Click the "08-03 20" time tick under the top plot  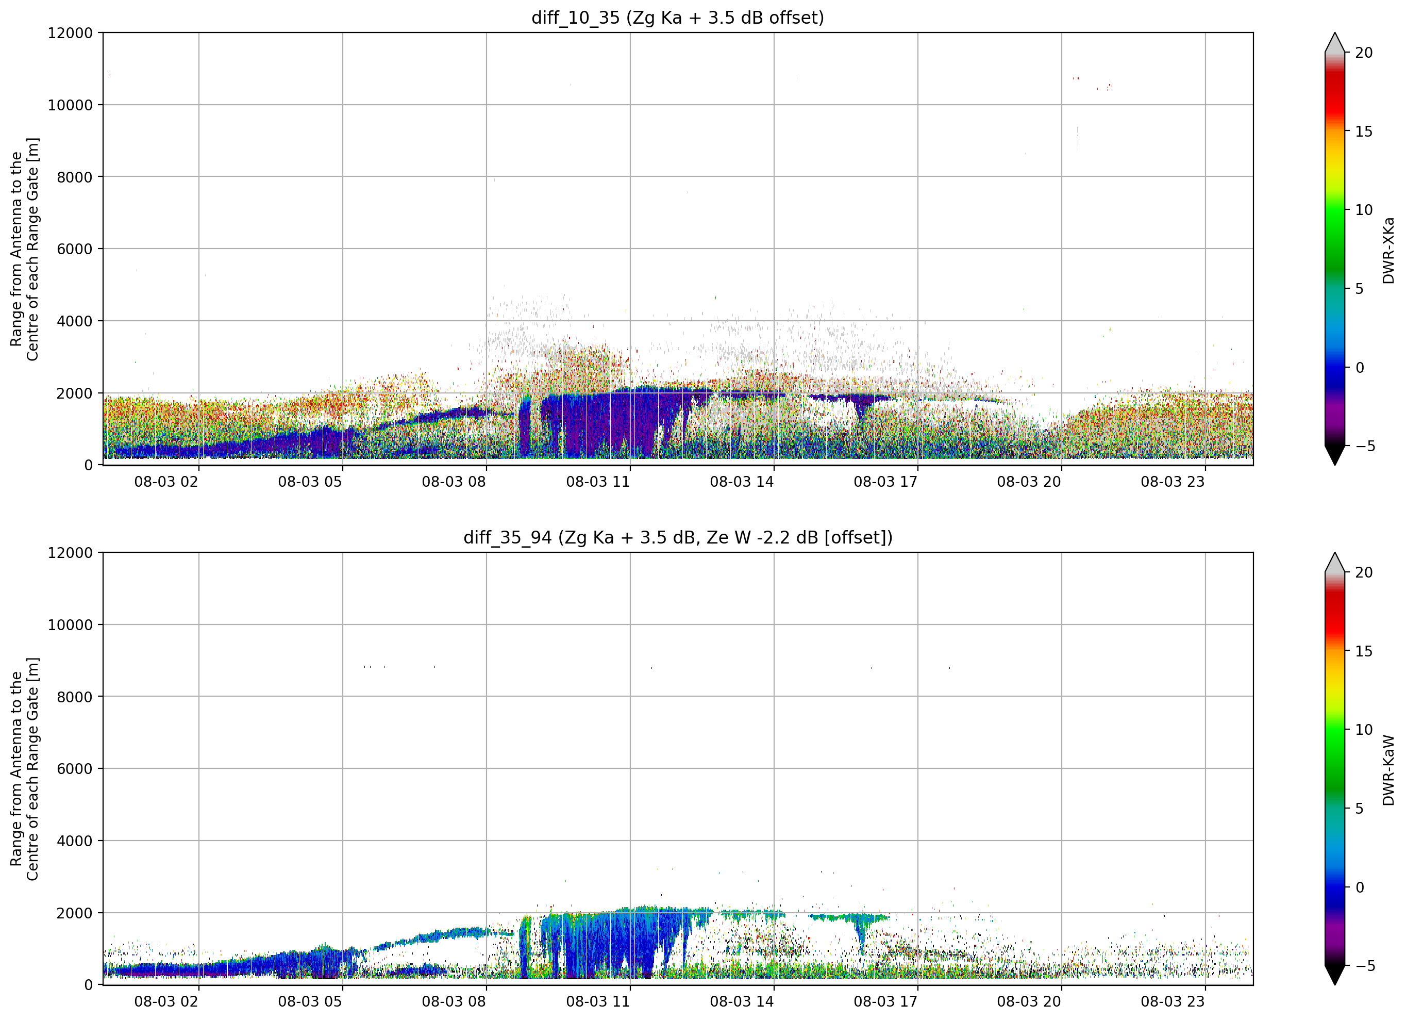click(x=1029, y=482)
